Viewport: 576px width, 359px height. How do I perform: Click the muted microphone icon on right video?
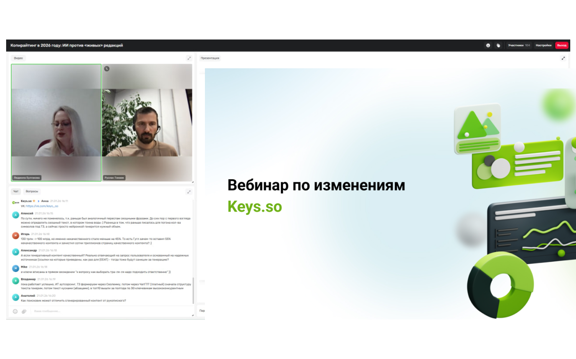(x=107, y=69)
